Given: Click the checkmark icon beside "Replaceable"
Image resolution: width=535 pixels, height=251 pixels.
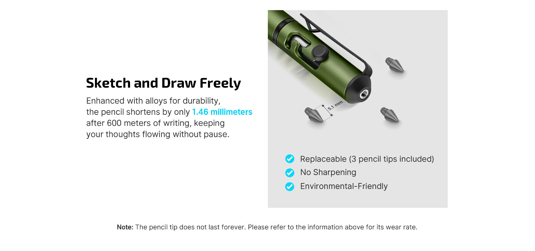Looking at the screenshot, I should 290,159.
